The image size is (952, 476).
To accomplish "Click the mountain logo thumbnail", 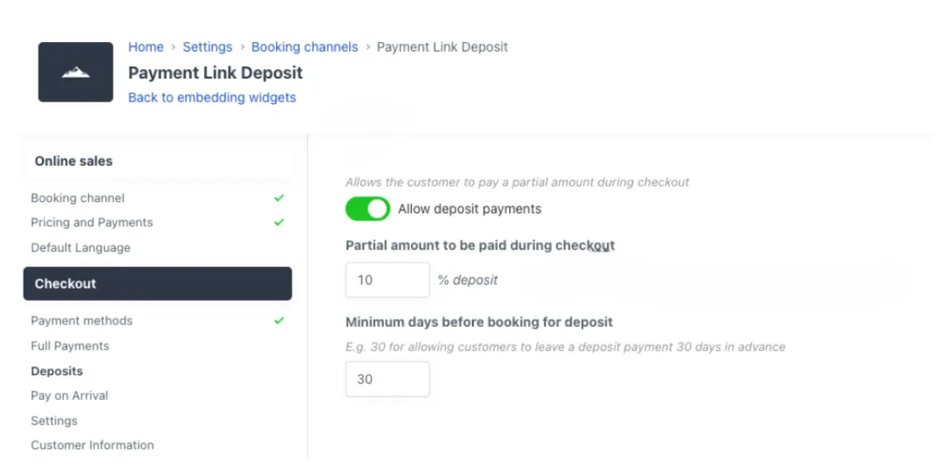I will tap(75, 72).
